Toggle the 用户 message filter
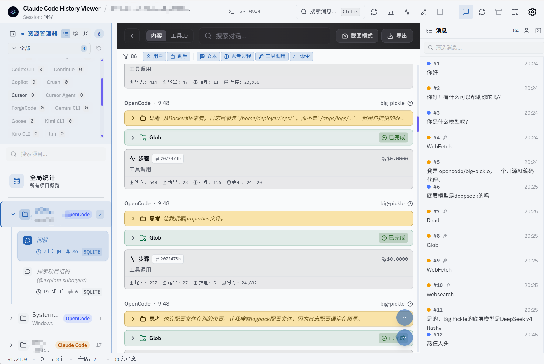This screenshot has height=364, width=544. [154, 56]
